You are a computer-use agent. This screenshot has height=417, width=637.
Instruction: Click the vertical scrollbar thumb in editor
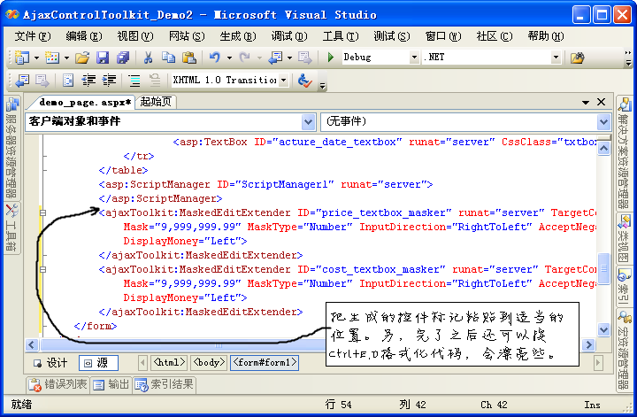[604, 268]
